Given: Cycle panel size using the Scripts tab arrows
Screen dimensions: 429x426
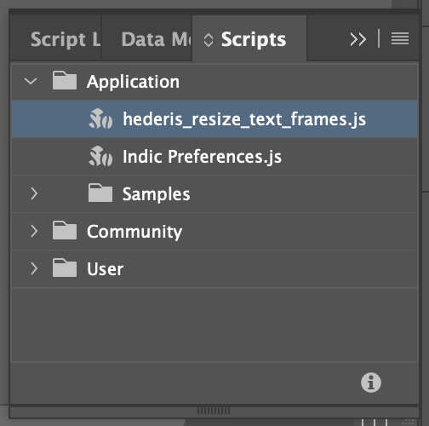Looking at the screenshot, I should tap(209, 40).
